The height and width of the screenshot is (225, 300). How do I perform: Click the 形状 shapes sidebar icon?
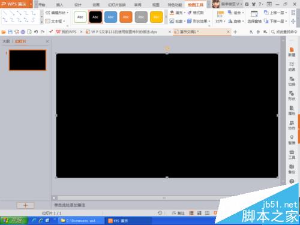292,96
